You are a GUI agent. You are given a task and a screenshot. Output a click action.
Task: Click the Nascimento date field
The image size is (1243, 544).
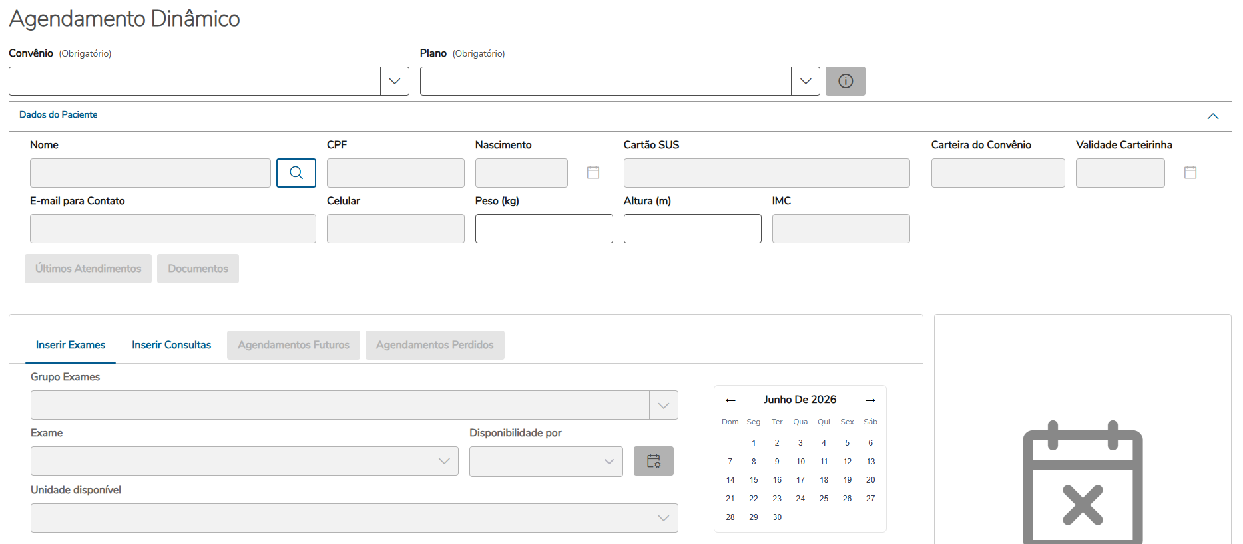[x=521, y=173]
